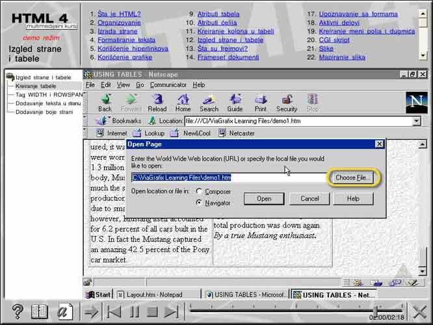Click the Choose File... button

tap(354, 177)
